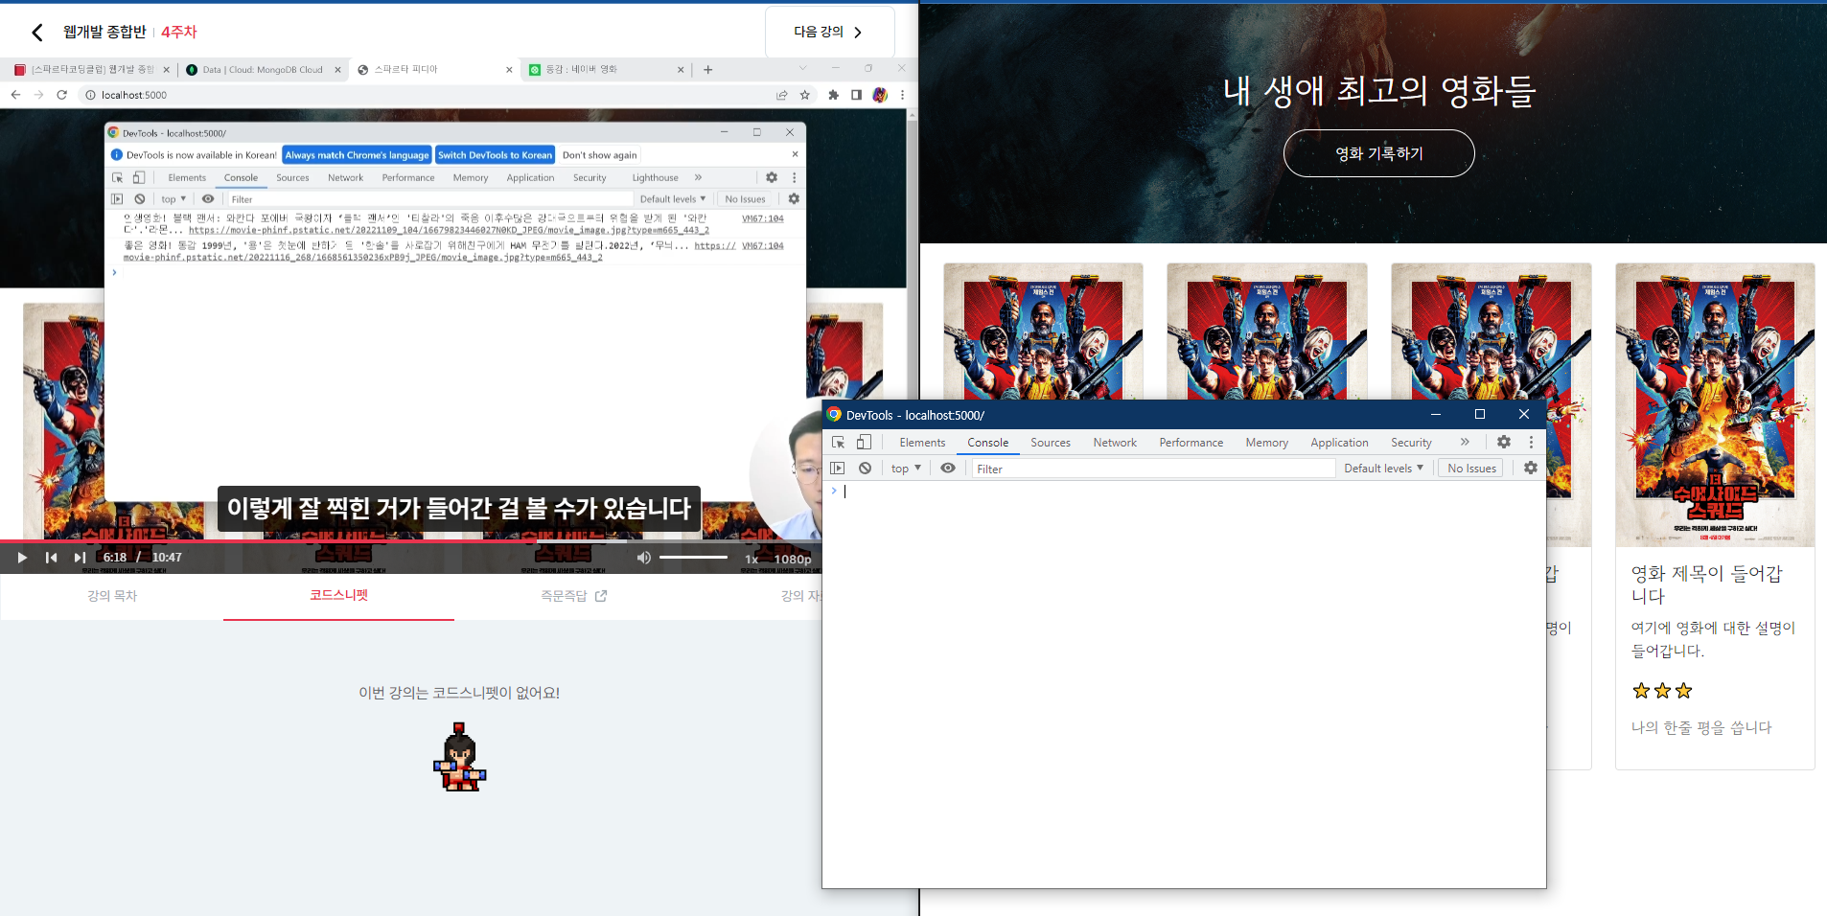Go back with the lecture page arrow

(37, 33)
